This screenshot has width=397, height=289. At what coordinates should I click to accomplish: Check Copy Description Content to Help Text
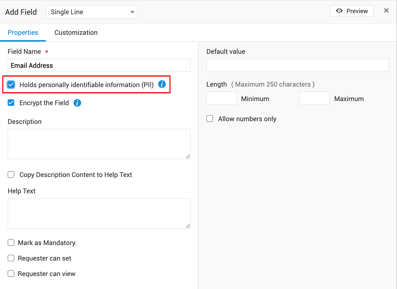[x=11, y=175]
